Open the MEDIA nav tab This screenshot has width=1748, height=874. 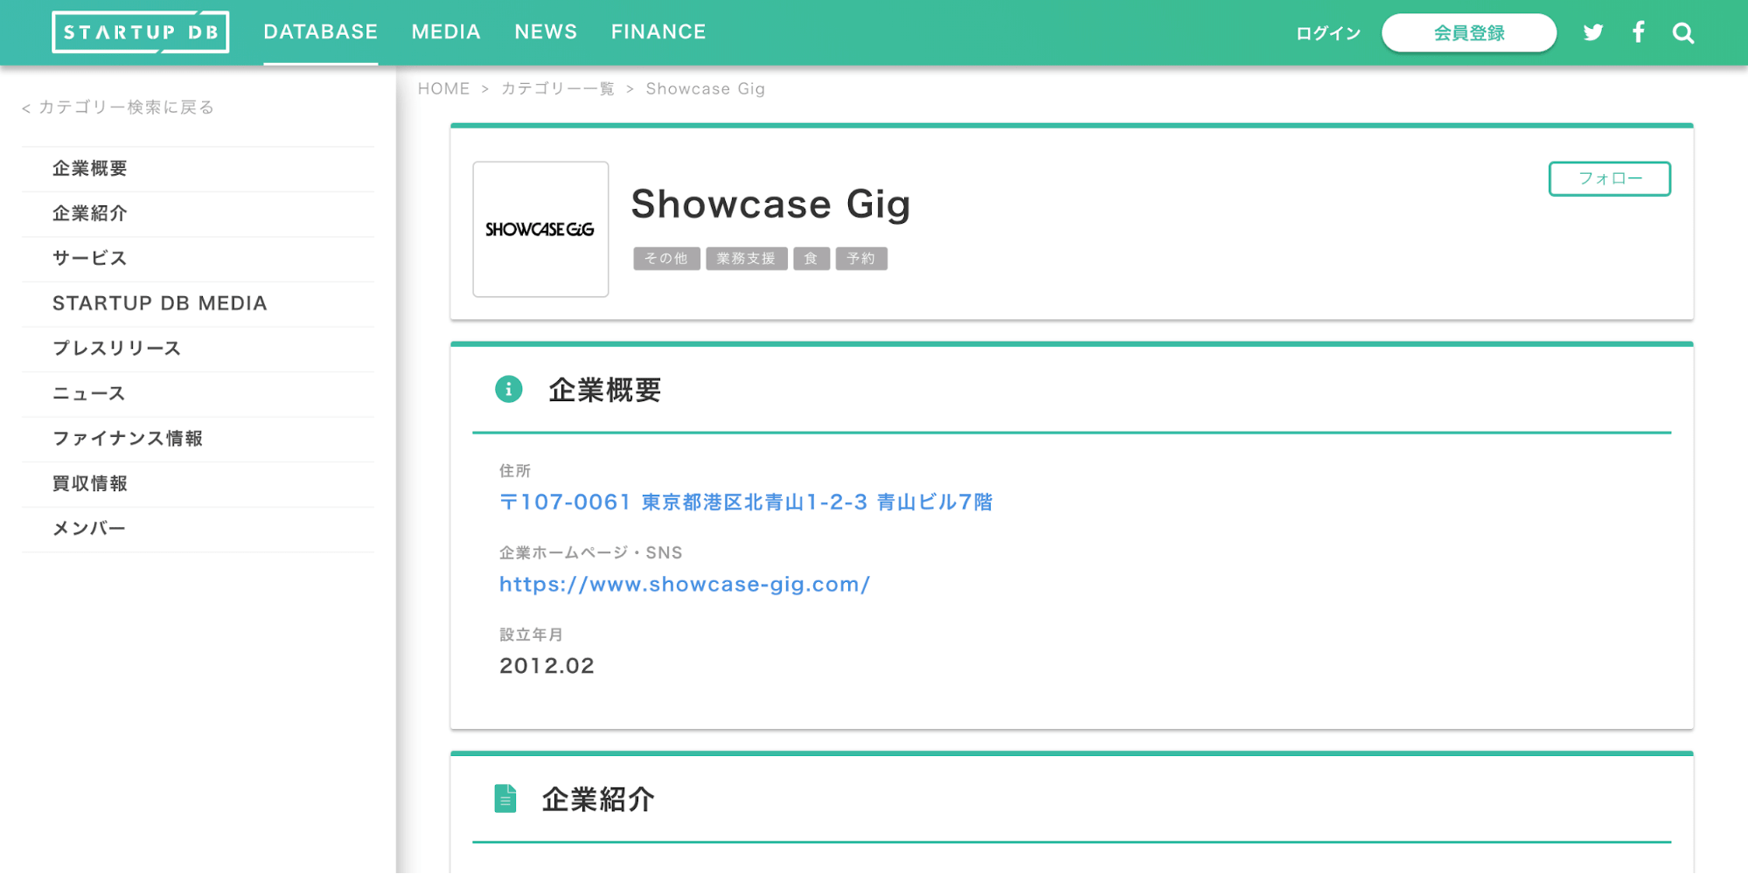tap(446, 32)
